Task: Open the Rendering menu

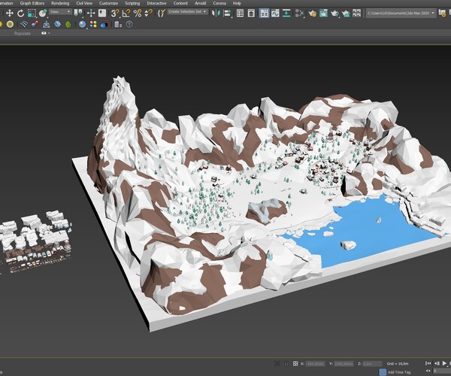Action: 60,4
